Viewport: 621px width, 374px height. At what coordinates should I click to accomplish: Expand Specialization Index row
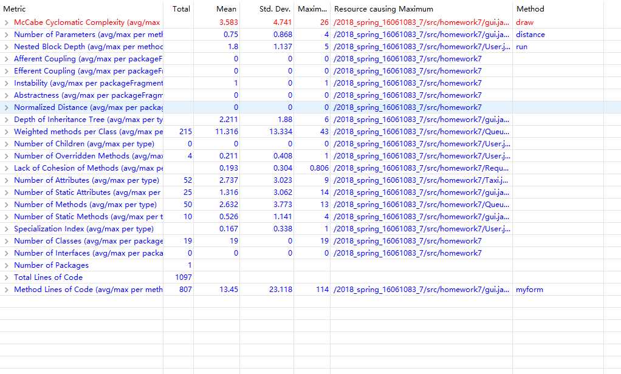(6, 229)
